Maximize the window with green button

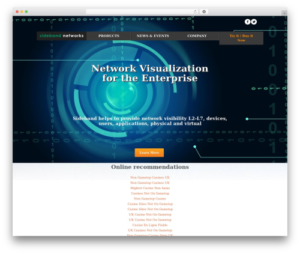point(26,11)
